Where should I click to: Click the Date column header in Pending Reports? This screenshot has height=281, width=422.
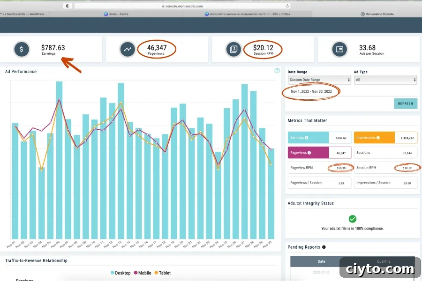pyautogui.click(x=321, y=261)
